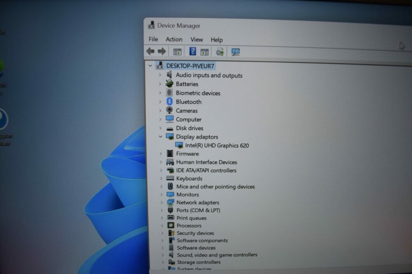Image resolution: width=412 pixels, height=274 pixels.
Task: Select the Keyboards label
Action: pos(189,179)
